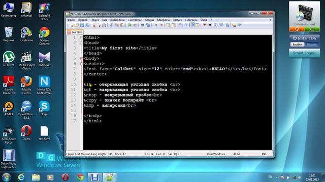325x182 pixels.
Task: Click Disable under Instant On gadget
Action: [x=311, y=44]
